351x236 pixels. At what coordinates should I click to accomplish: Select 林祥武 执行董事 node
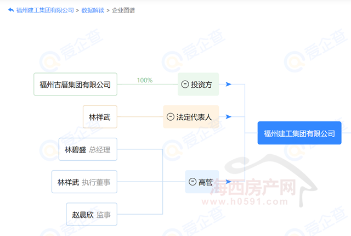(84, 182)
